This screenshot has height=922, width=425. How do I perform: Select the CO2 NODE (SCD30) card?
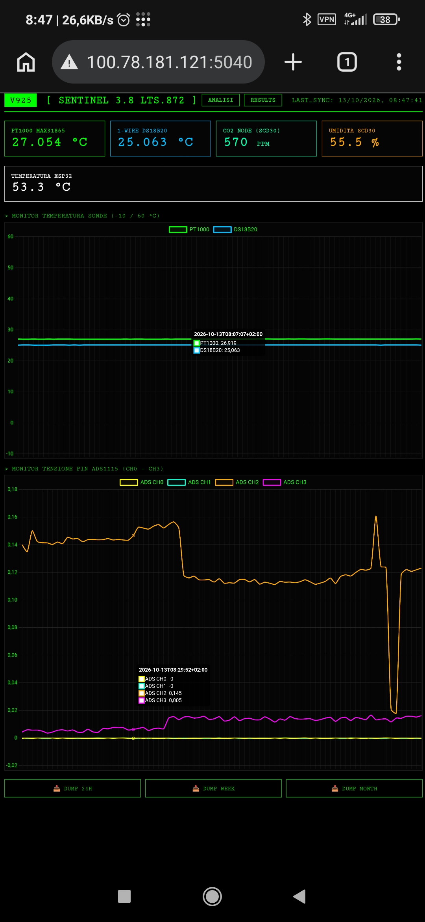(x=266, y=138)
